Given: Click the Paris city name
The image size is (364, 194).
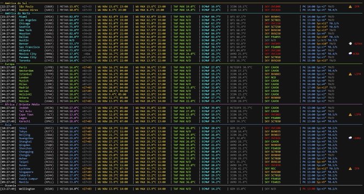Looking at the screenshot, I should click(23, 68).
